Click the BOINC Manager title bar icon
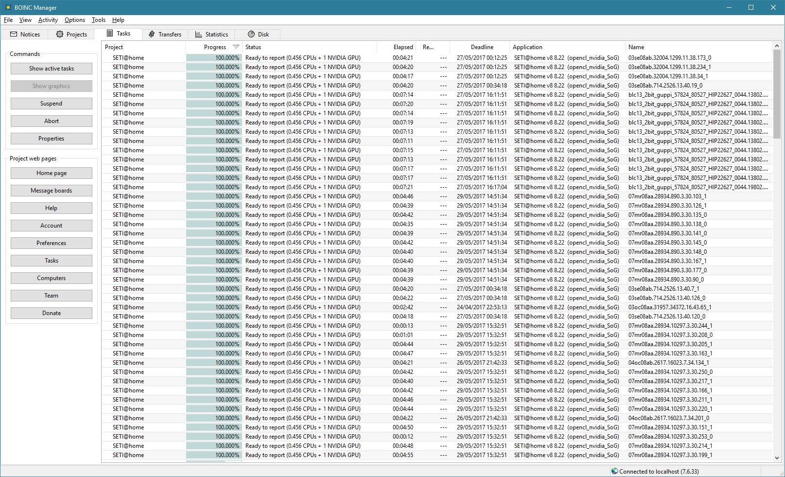 coord(8,7)
